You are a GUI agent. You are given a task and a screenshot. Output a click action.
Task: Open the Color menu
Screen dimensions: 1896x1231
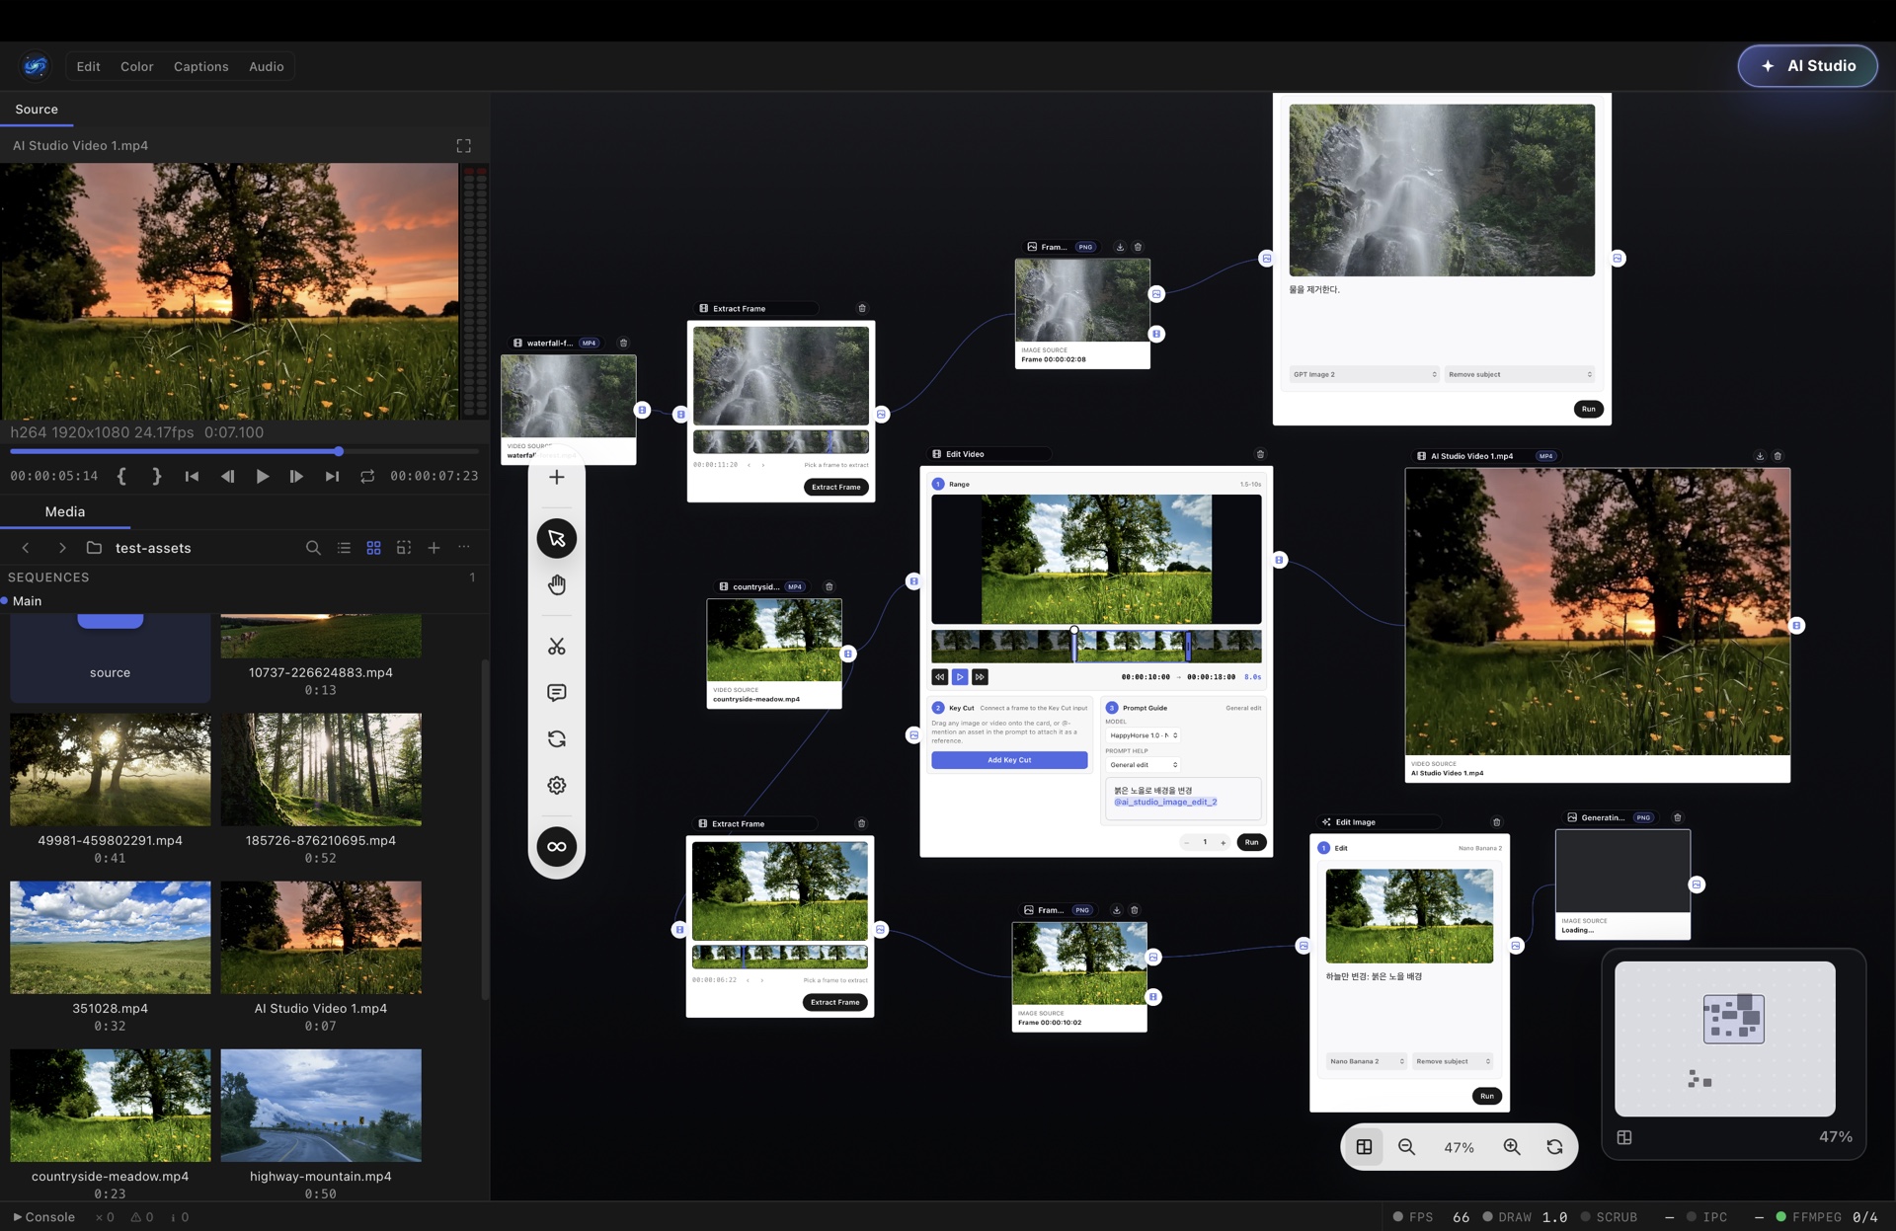(136, 66)
